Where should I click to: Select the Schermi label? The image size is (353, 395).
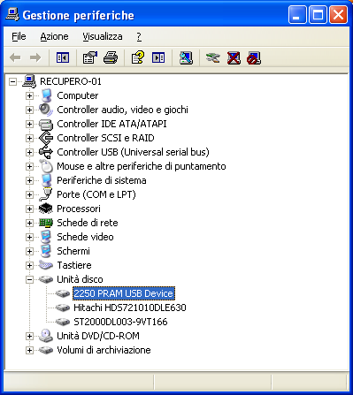pos(73,251)
